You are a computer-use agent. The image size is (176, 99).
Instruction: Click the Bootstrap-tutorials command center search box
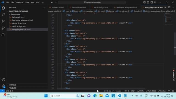click(92, 2)
